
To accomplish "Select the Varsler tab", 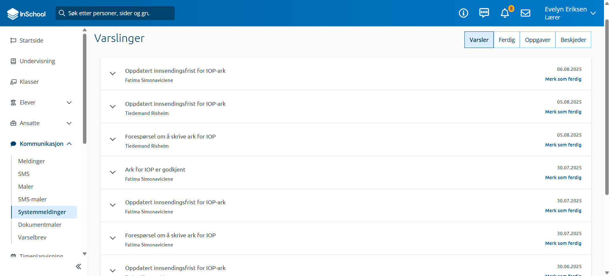I will click(x=479, y=40).
